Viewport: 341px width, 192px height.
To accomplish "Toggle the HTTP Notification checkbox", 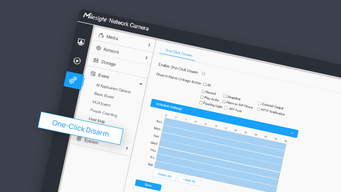I will [258, 109].
